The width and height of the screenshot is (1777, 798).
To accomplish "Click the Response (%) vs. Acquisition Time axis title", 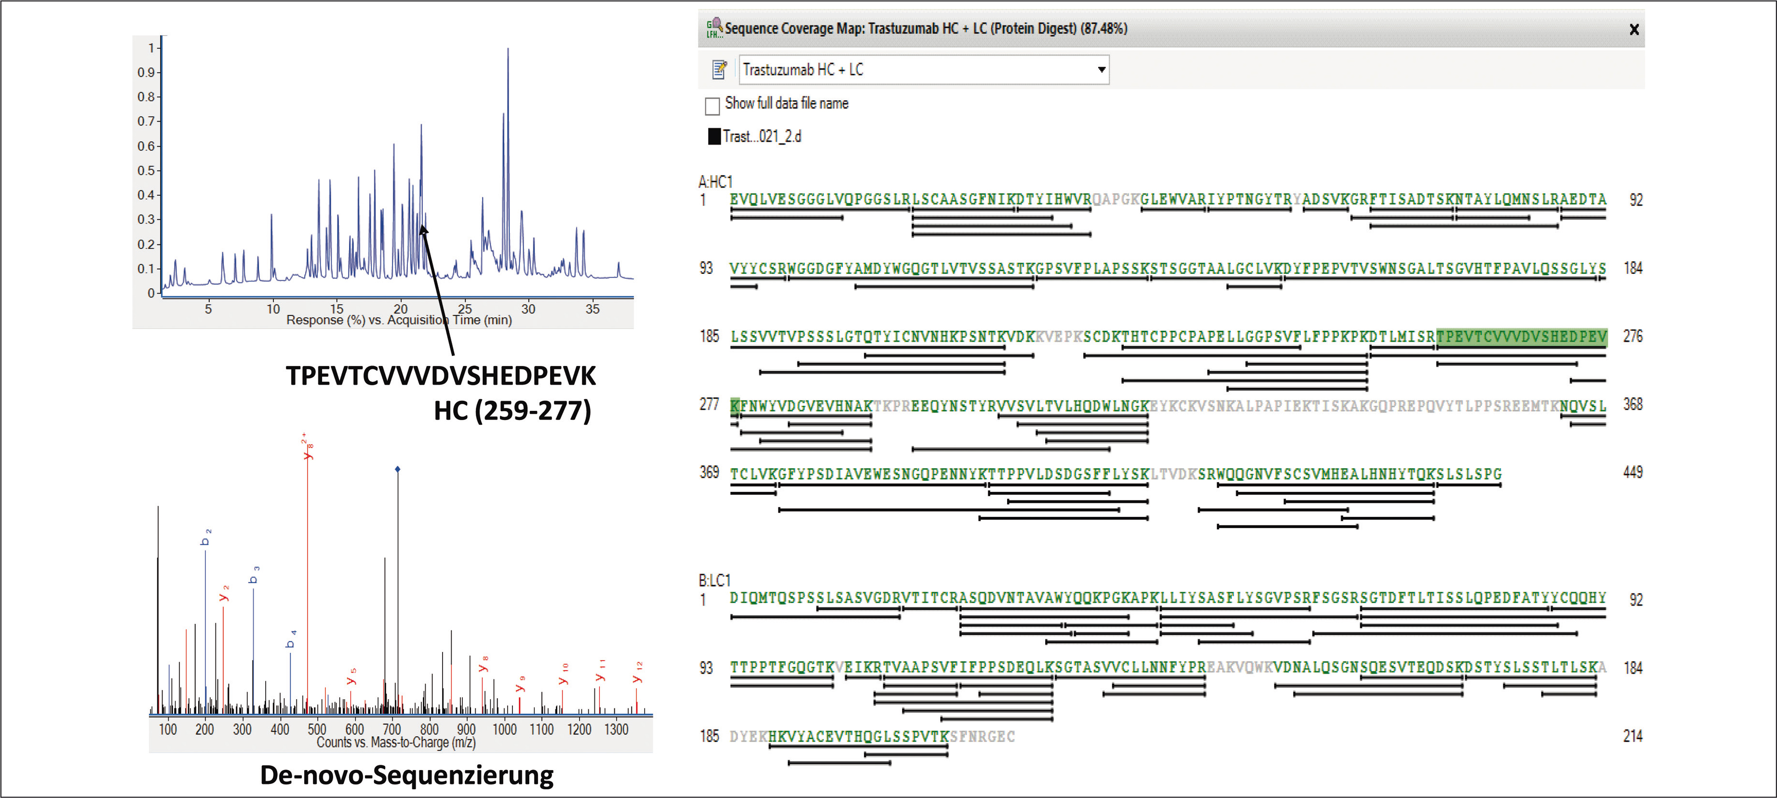I will [x=399, y=320].
